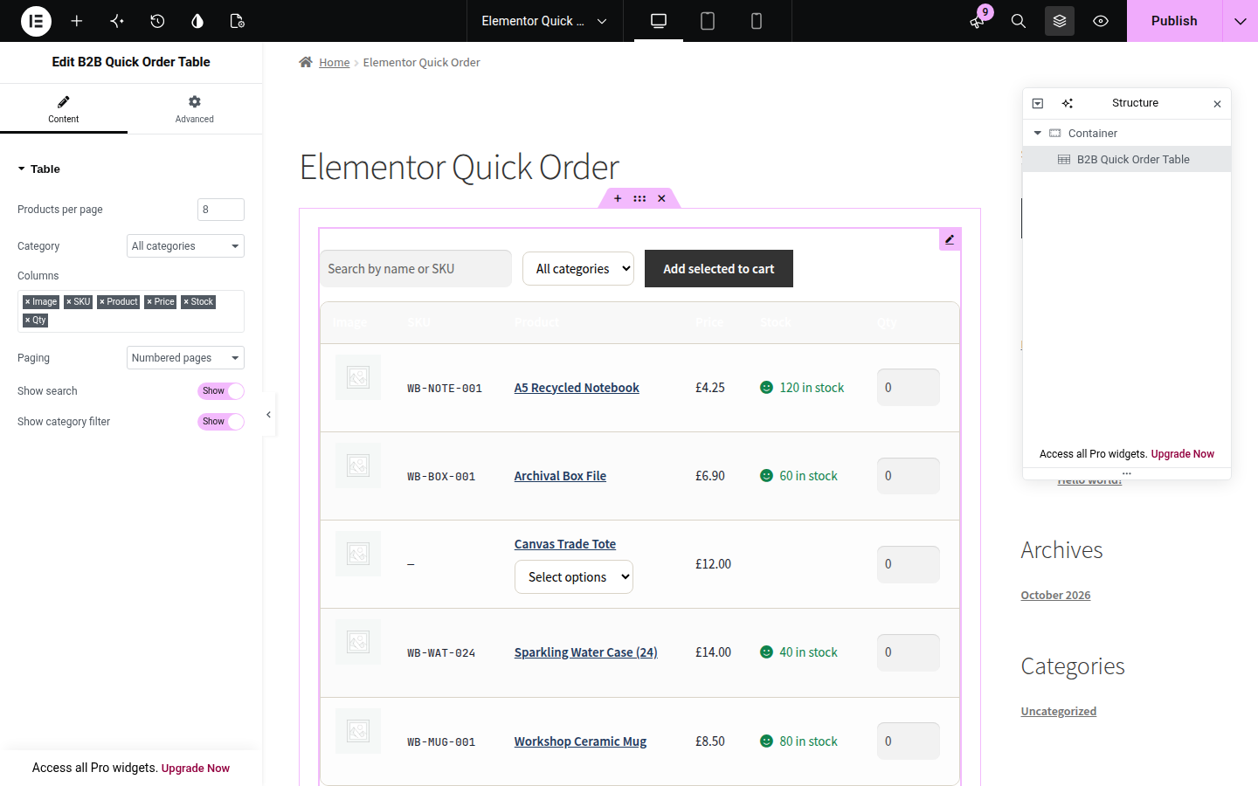Click the Structure panel AI sparkle icon
Viewport: 1258px width, 786px height.
tap(1068, 103)
